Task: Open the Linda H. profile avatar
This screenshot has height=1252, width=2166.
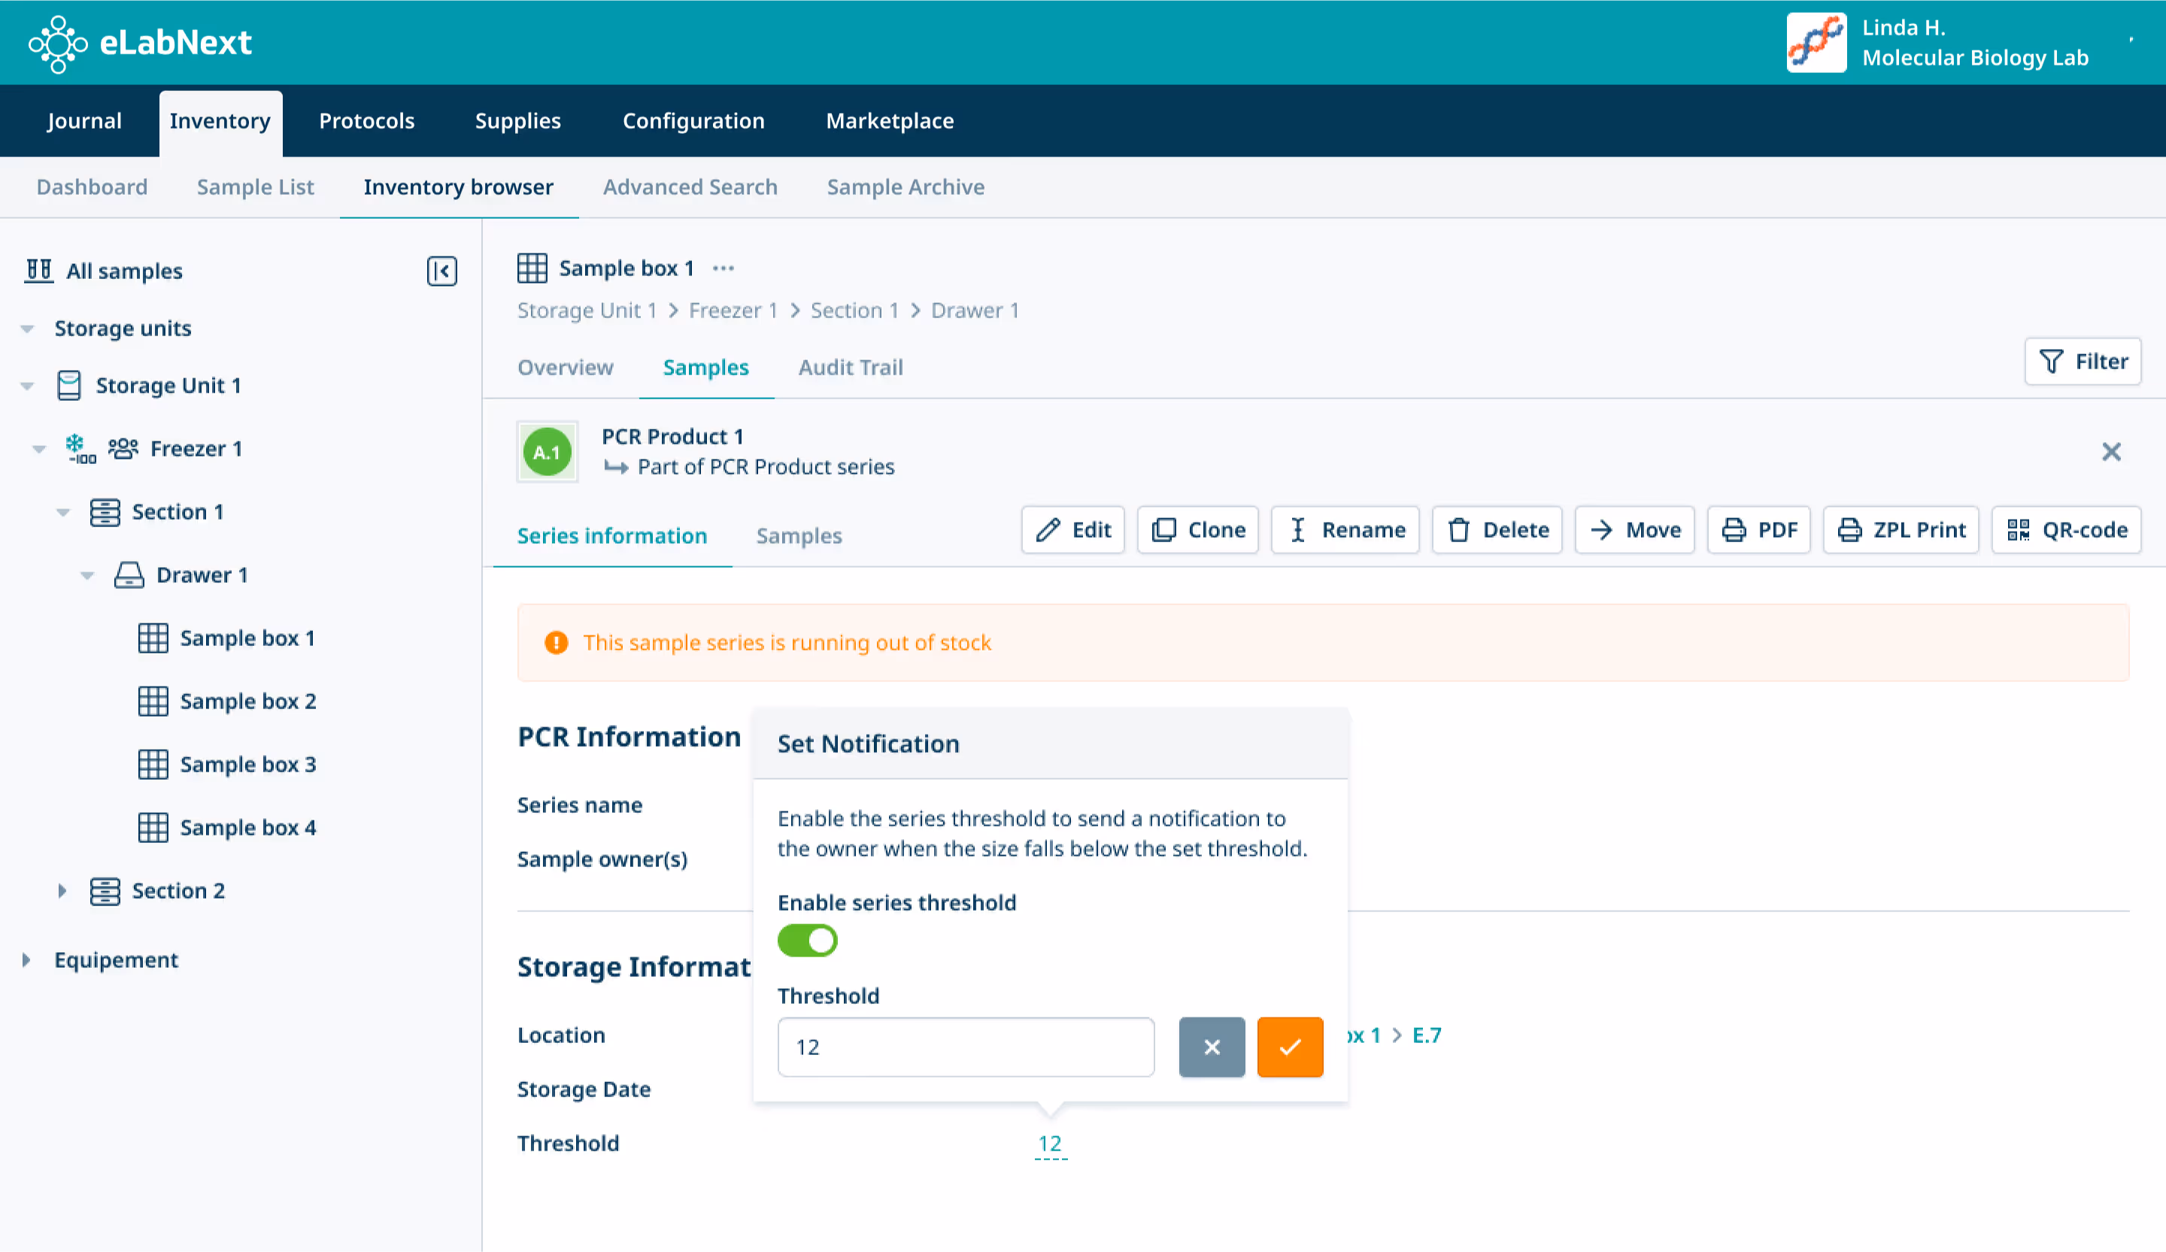Action: click(x=1816, y=43)
